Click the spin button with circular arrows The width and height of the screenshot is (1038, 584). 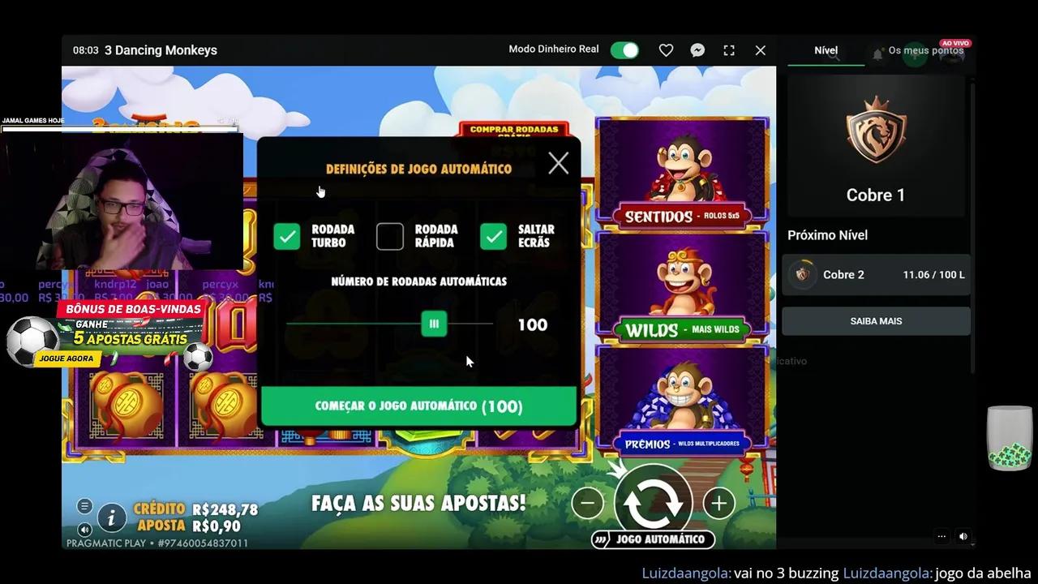[x=653, y=501]
